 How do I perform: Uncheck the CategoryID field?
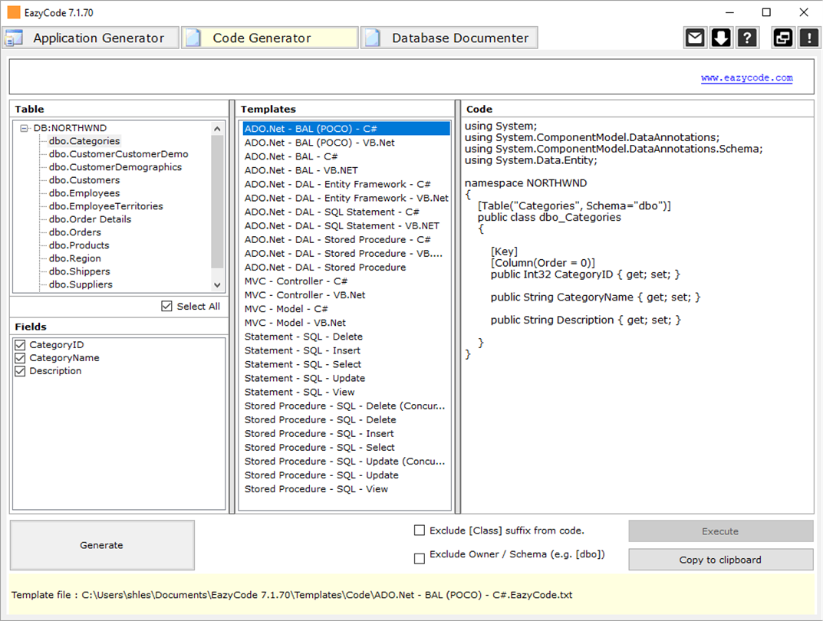click(x=20, y=344)
